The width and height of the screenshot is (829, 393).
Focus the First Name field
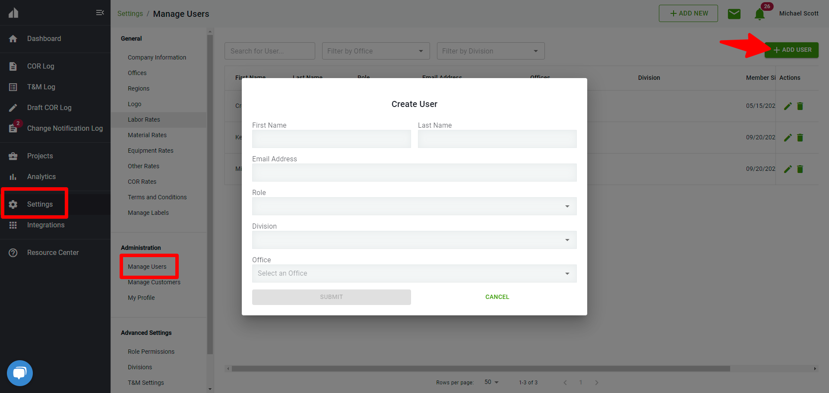[332, 139]
